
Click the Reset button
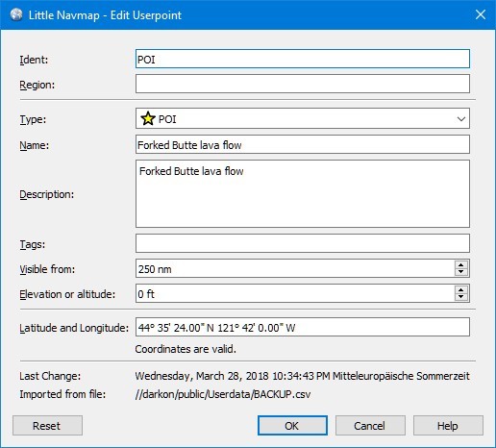pos(47,426)
